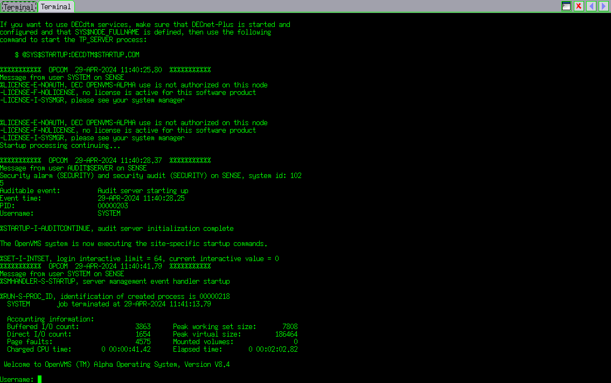Click the Username: prompt input cursor
The height and width of the screenshot is (383, 611).
click(39, 379)
